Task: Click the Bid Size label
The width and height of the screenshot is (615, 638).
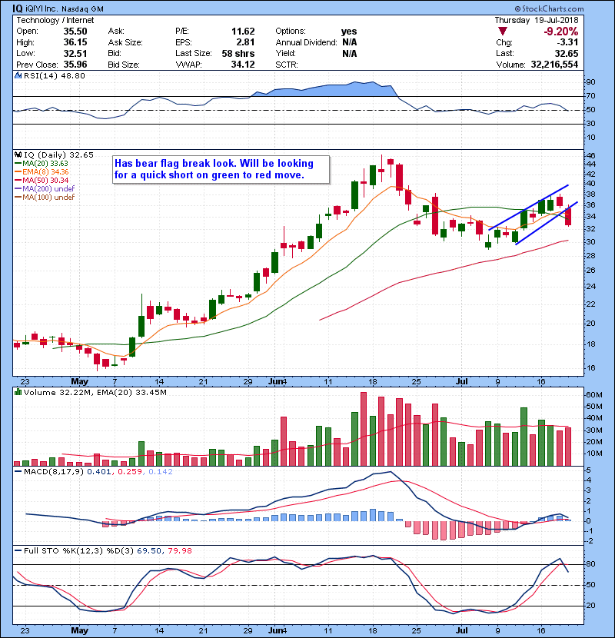Action: (123, 65)
